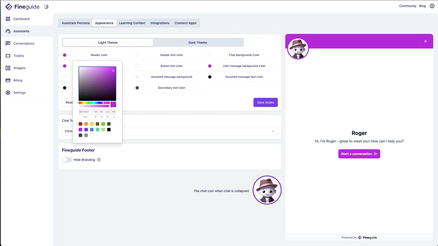The height and width of the screenshot is (246, 438).
Task: Switch to the Learning Context tab
Action: 132,23
